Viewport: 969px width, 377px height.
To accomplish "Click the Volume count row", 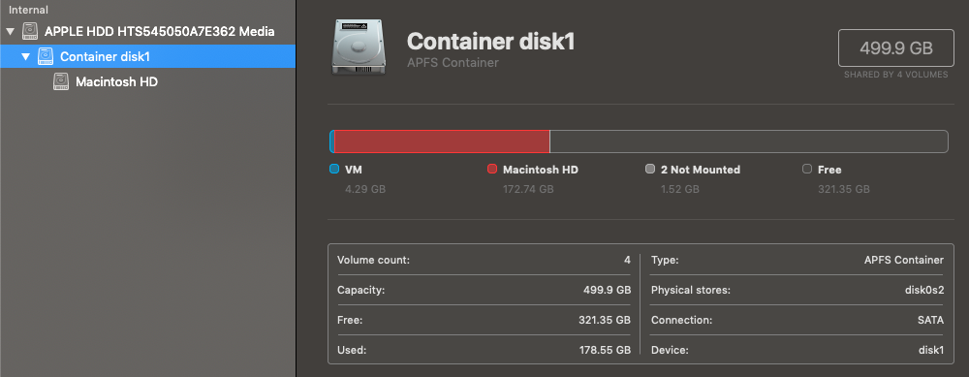I will [484, 260].
